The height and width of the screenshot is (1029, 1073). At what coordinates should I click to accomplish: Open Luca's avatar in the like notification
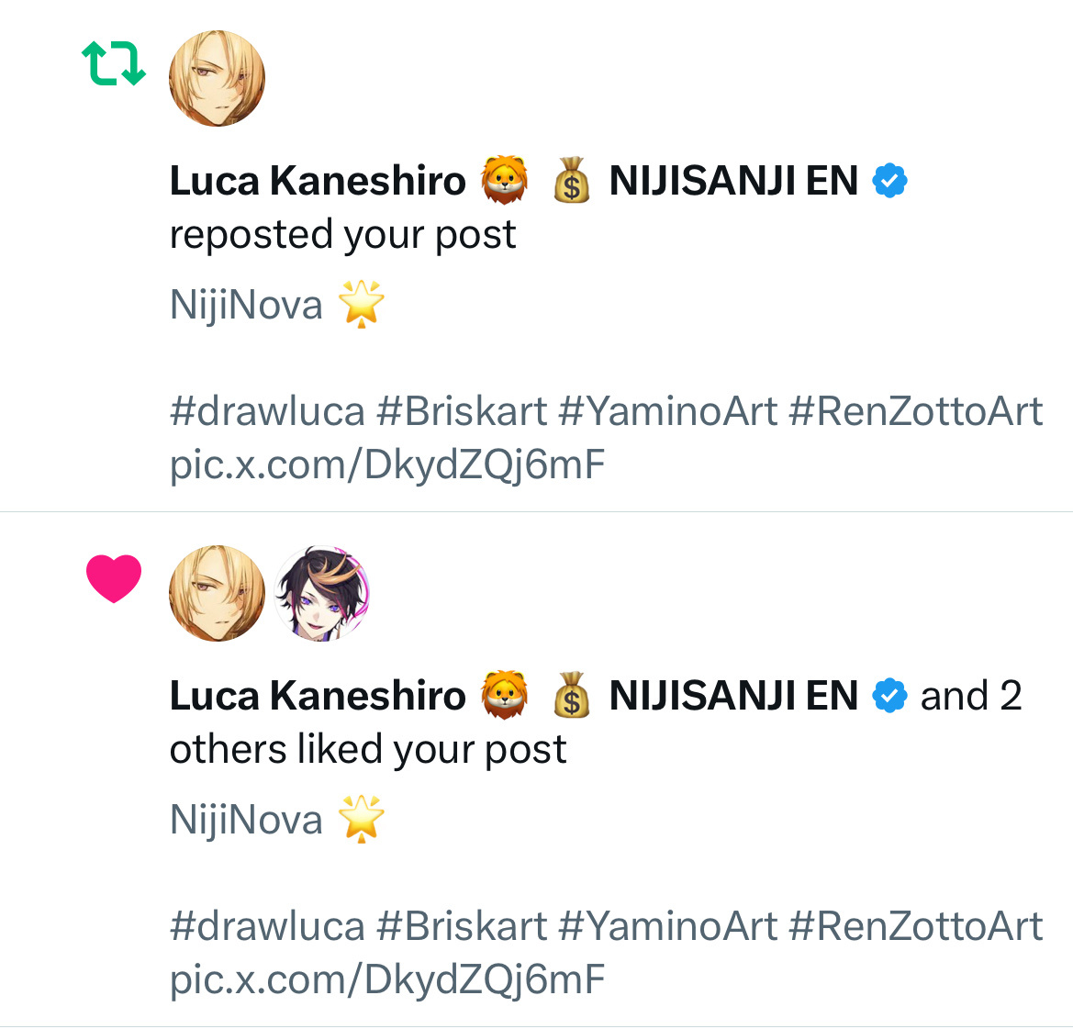[x=217, y=593]
